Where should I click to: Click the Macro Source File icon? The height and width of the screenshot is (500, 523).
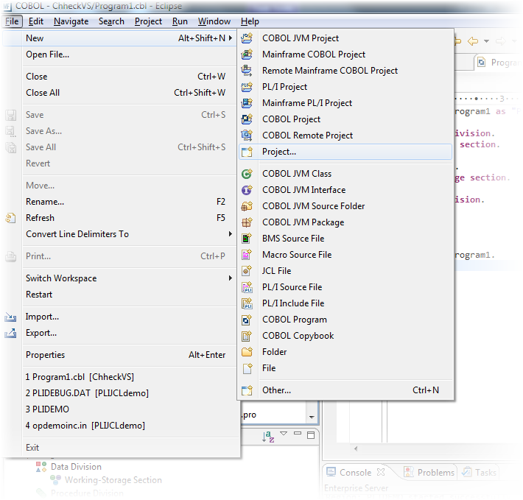click(247, 255)
